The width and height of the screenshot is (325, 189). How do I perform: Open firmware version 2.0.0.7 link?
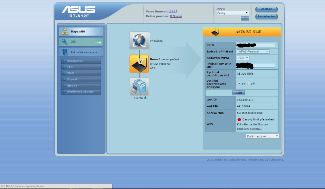coord(173,11)
